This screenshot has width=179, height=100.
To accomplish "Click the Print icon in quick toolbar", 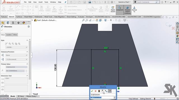I will (x=90, y=2).
